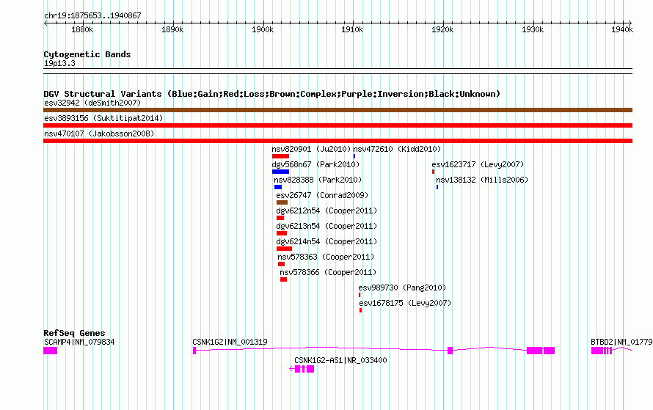
Task: Click the CSNK1G2 exon near 1920k
Action: point(450,351)
